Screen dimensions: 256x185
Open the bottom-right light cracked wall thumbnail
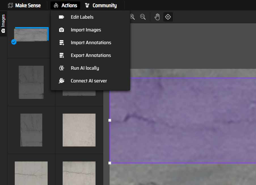click(x=79, y=173)
